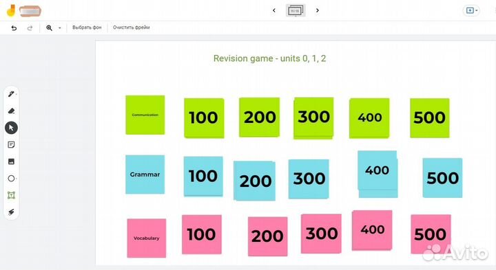Undo the last action

tap(14, 28)
